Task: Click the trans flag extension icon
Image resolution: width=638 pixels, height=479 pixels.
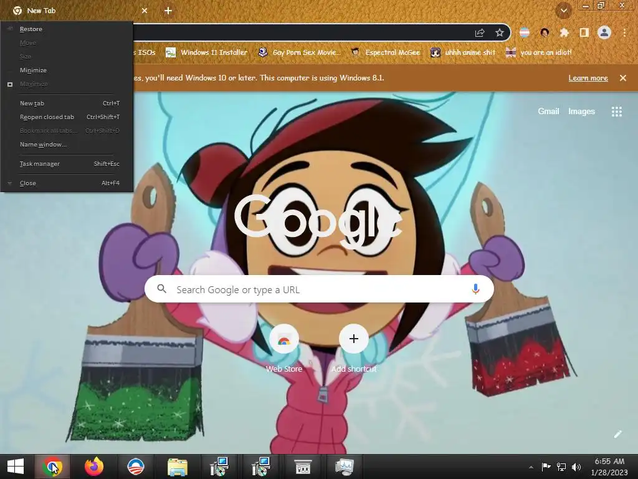Action: pos(525,32)
